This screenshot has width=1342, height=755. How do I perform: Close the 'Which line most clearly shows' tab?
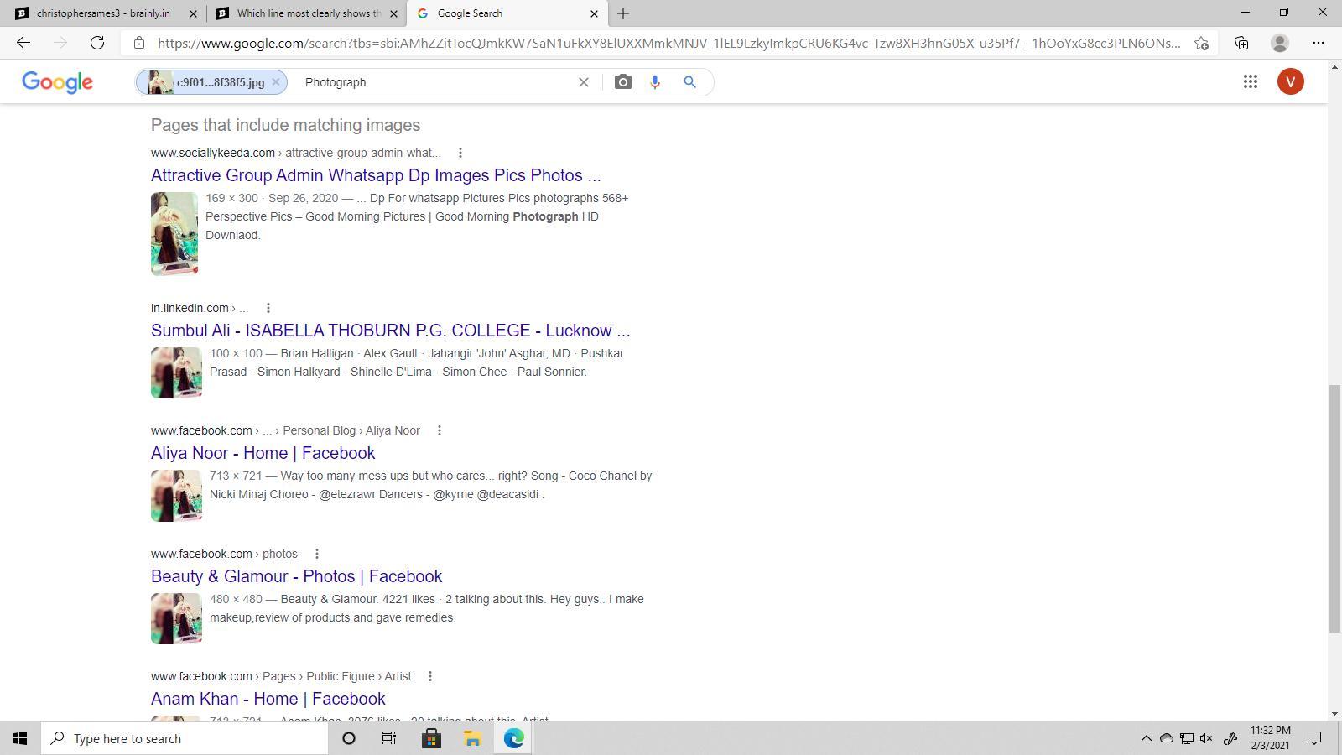(393, 13)
